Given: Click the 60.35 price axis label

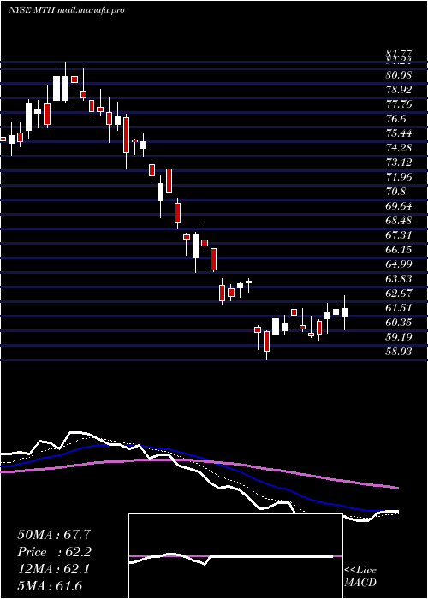Looking at the screenshot, I should 399,323.
